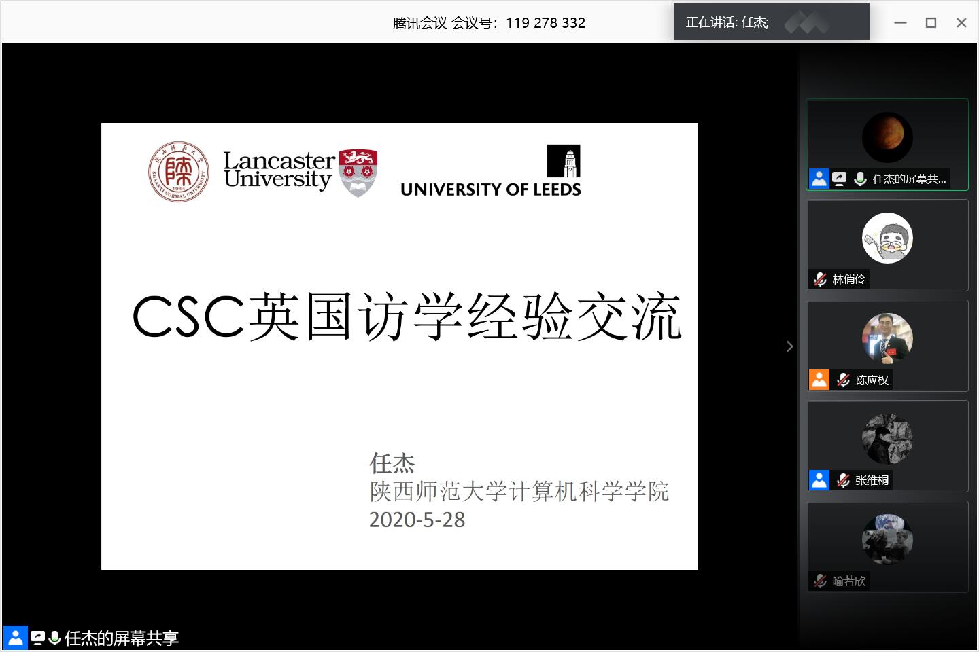The width and height of the screenshot is (979, 652).
Task: Maximize the Tencent Meeting window
Action: click(931, 23)
